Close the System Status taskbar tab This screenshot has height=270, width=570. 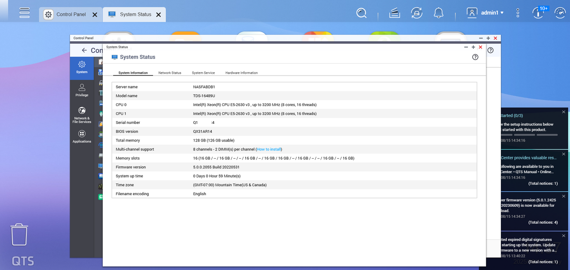point(158,15)
